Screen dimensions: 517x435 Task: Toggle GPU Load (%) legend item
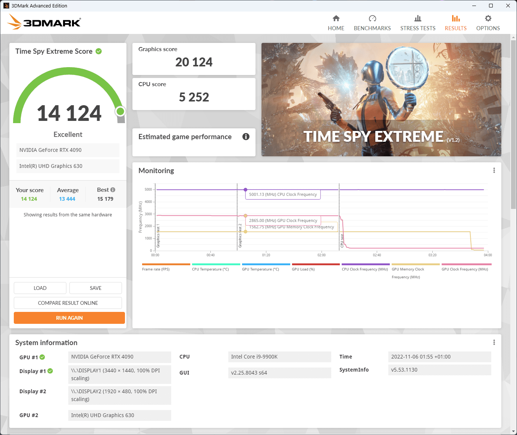point(316,267)
